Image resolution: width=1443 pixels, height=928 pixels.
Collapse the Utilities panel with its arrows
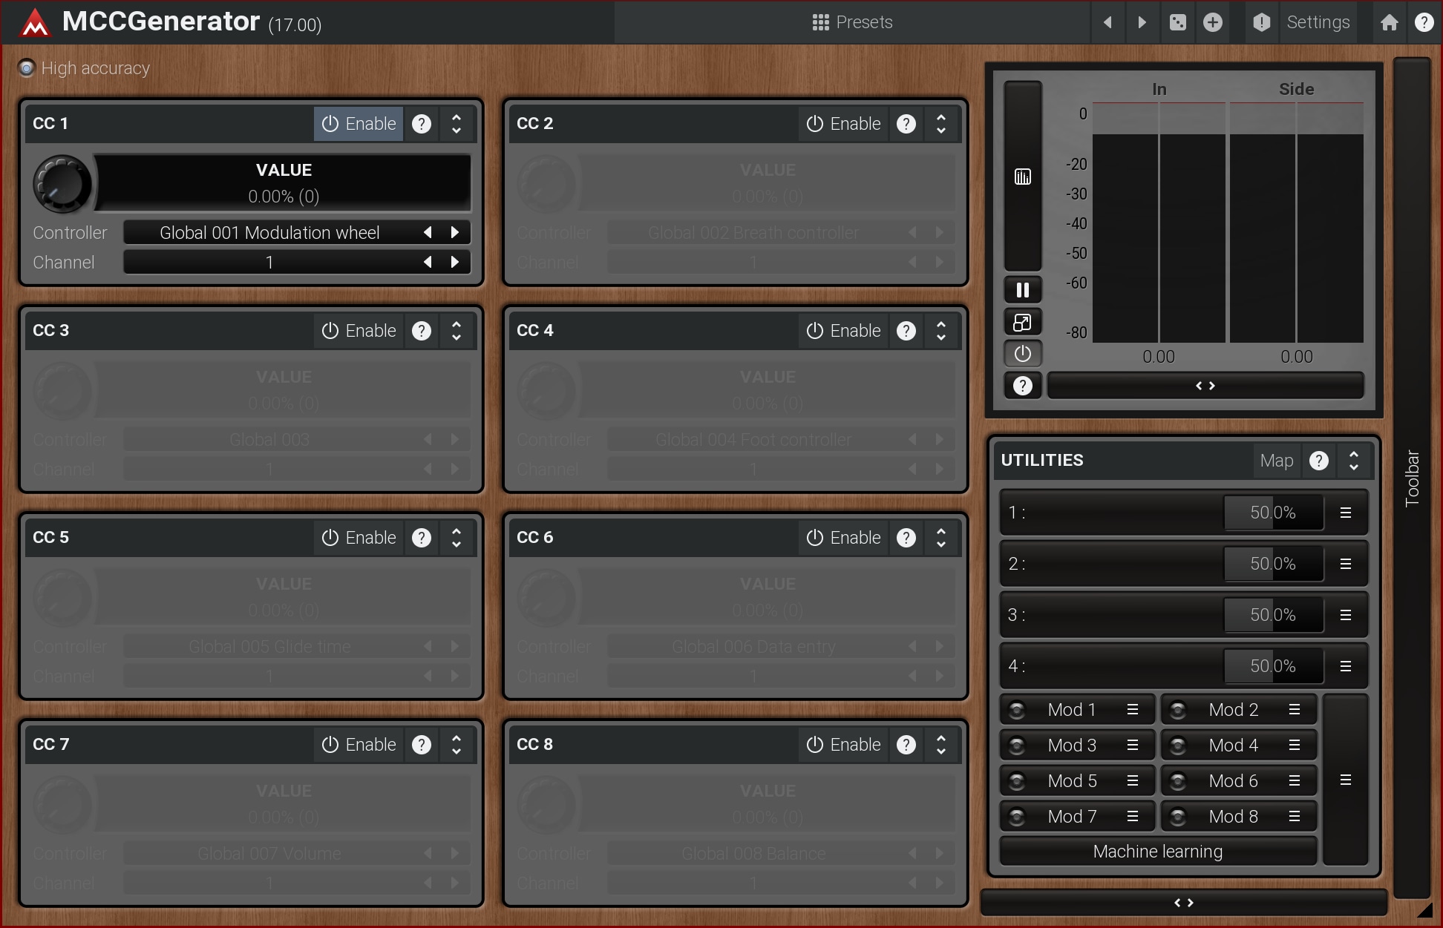pos(1354,461)
